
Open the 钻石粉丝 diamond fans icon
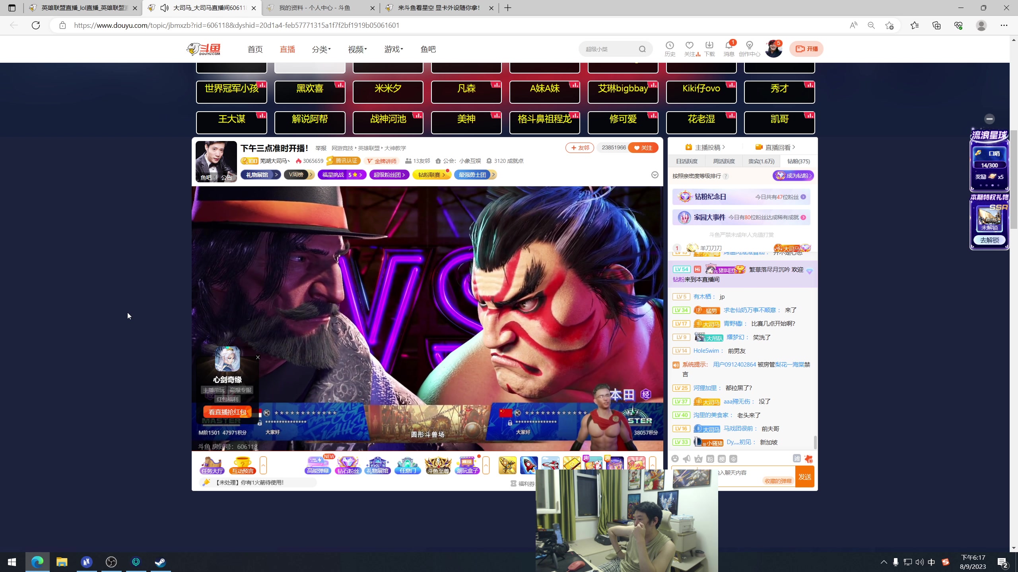click(x=348, y=465)
